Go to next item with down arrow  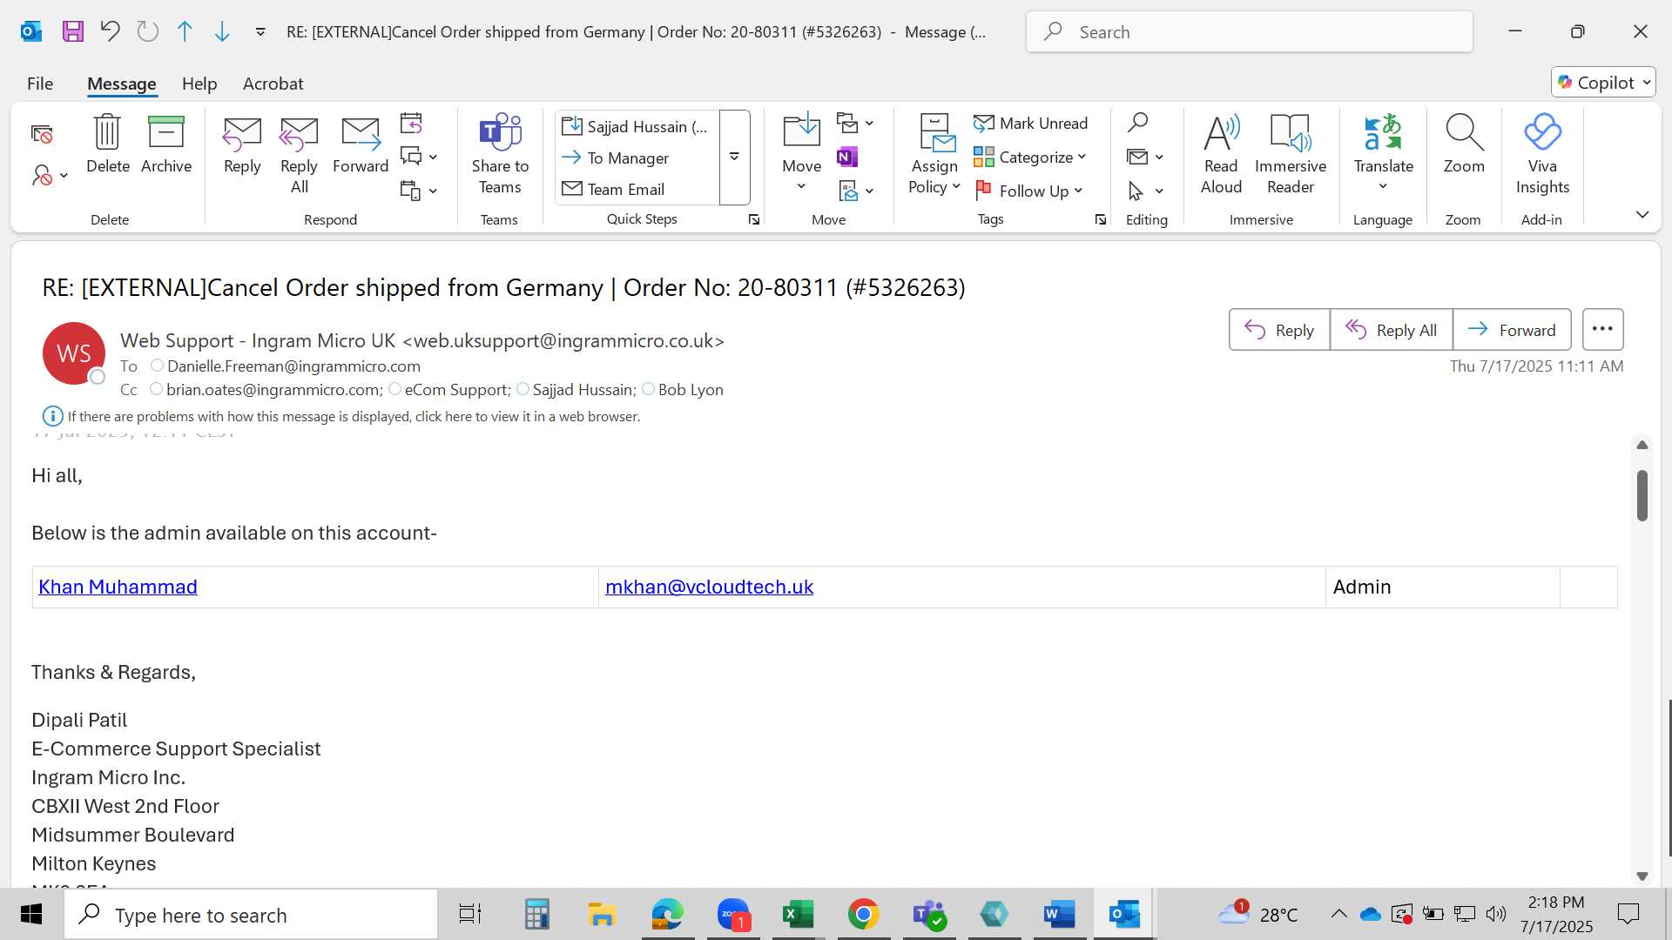pyautogui.click(x=222, y=32)
